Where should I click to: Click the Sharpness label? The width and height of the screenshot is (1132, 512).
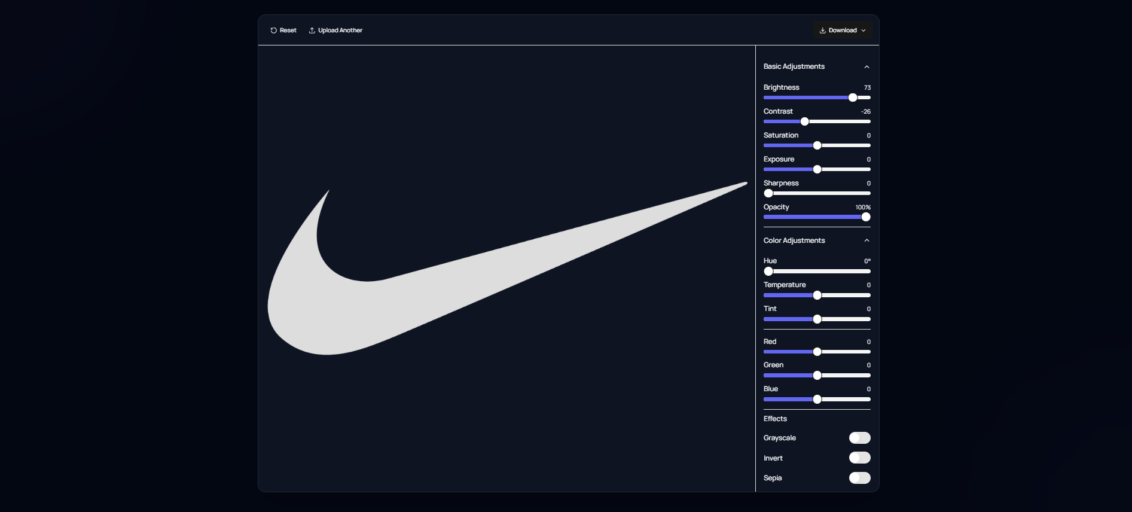(781, 183)
